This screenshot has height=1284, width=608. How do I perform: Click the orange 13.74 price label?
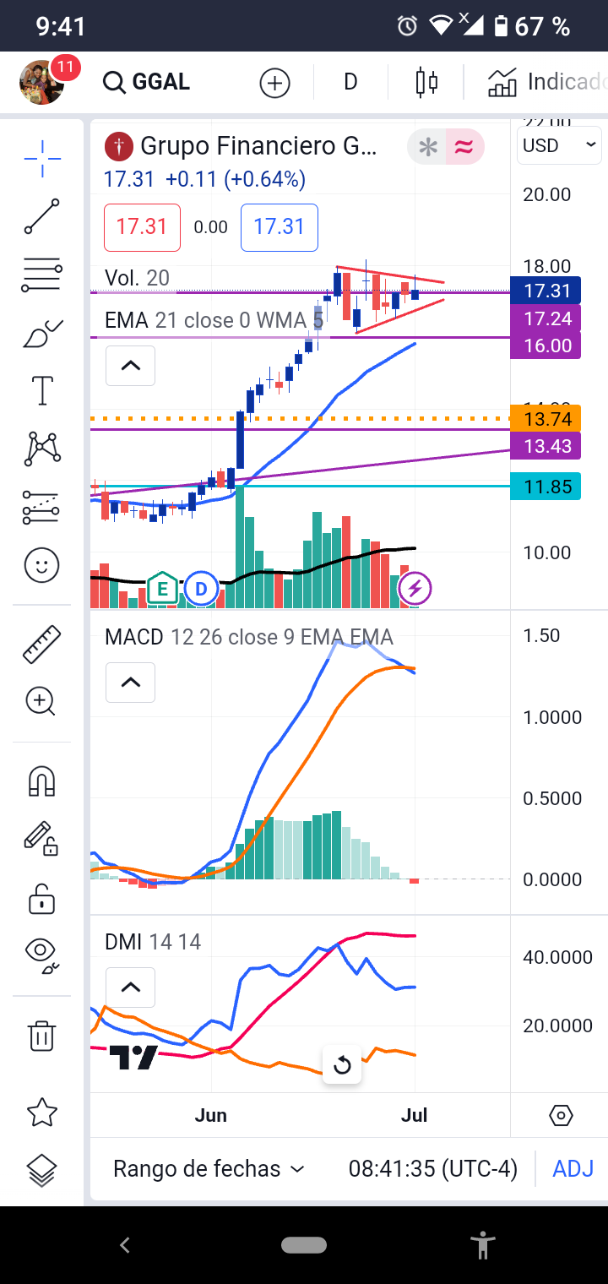(546, 419)
